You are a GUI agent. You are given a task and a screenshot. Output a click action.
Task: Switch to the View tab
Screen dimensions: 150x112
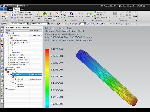[22, 9]
